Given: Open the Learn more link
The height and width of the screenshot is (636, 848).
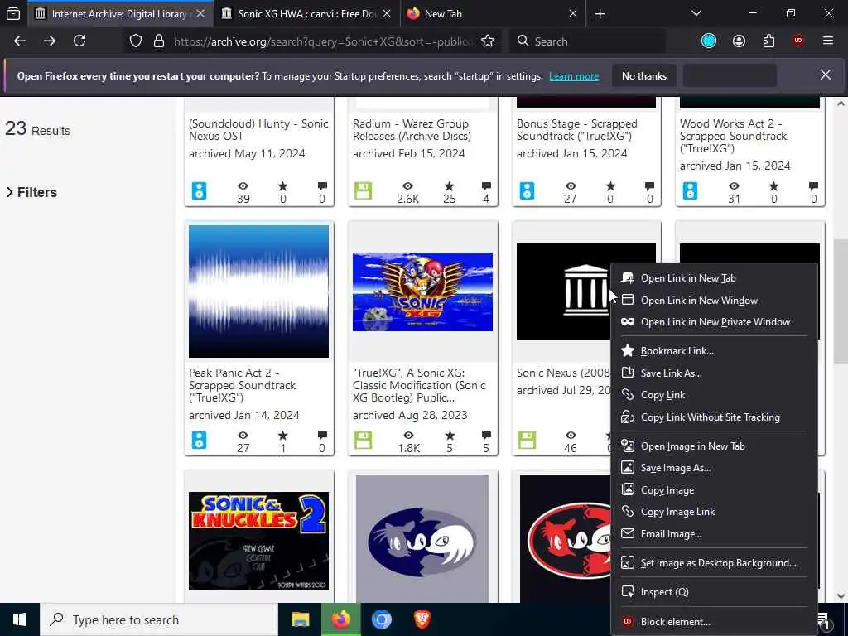Looking at the screenshot, I should point(574,76).
